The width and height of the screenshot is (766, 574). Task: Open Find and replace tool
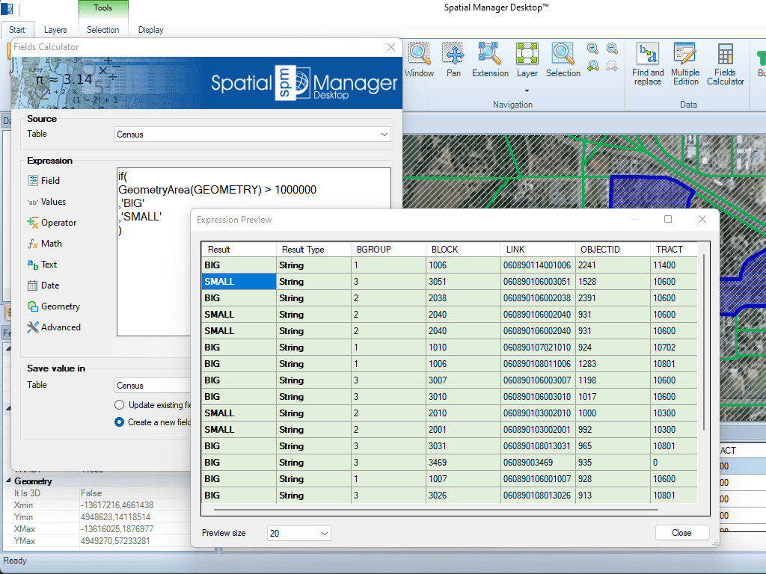[648, 64]
